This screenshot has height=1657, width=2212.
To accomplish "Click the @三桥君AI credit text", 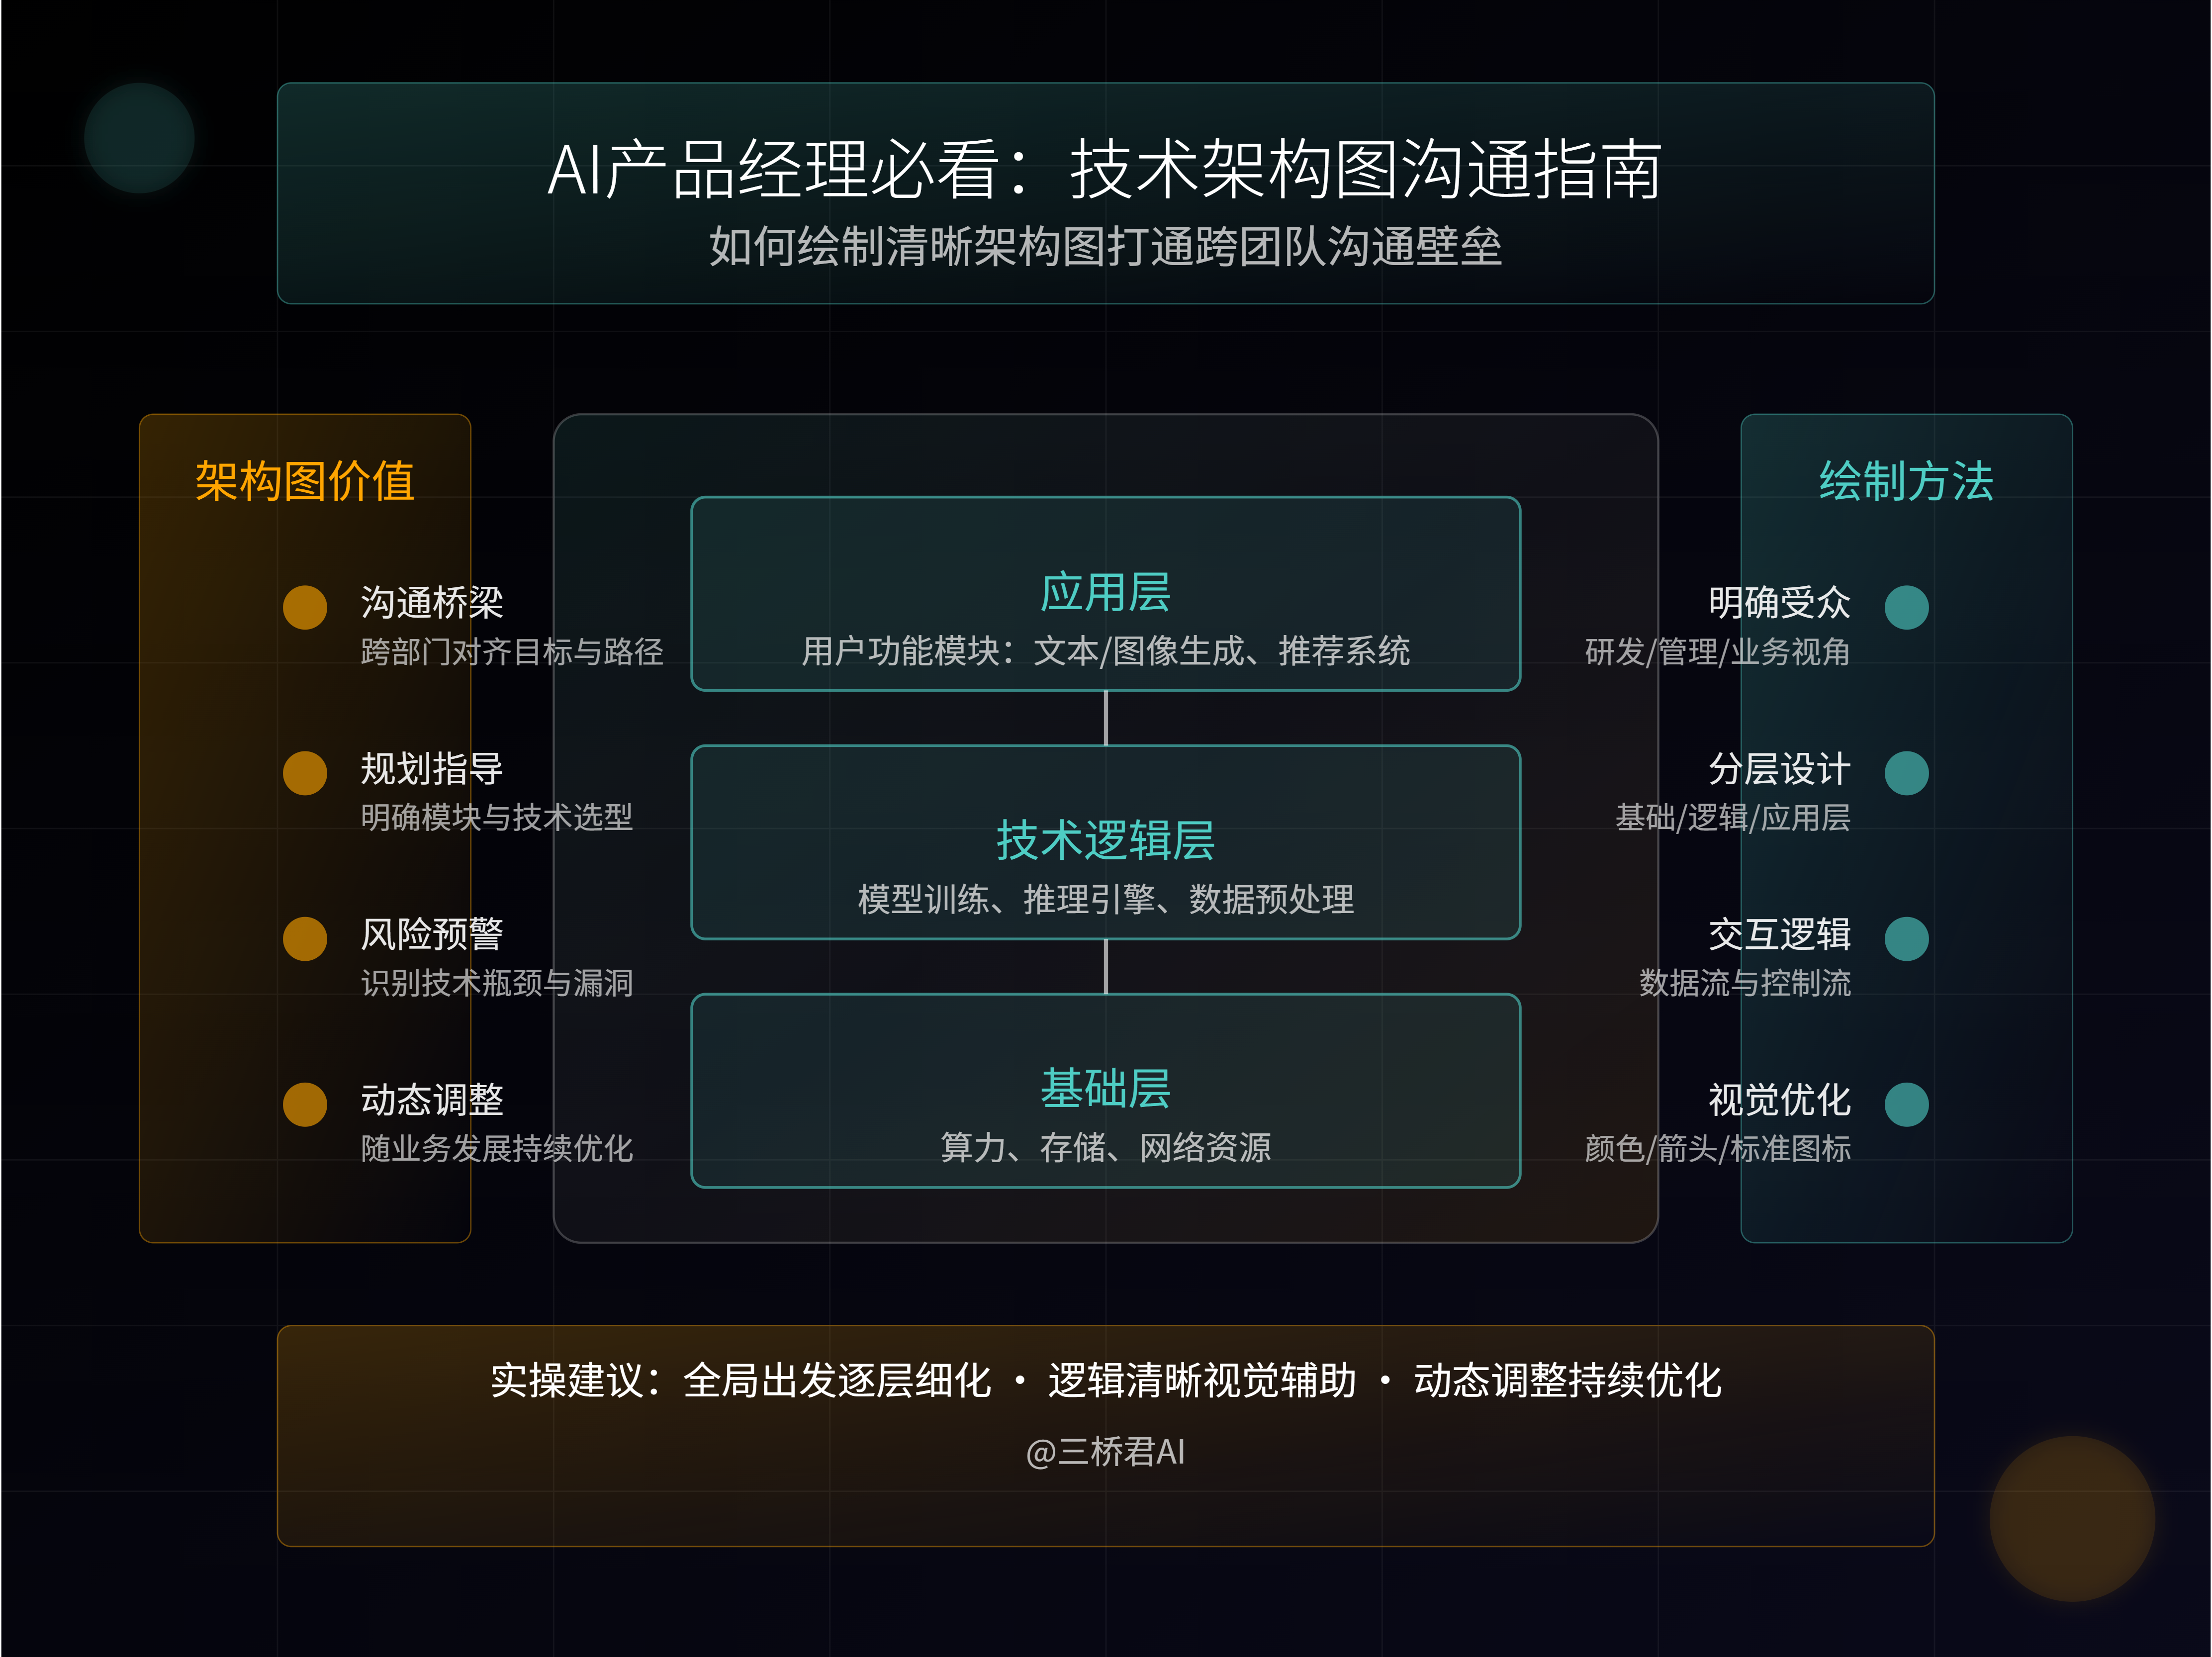I will [1106, 1451].
